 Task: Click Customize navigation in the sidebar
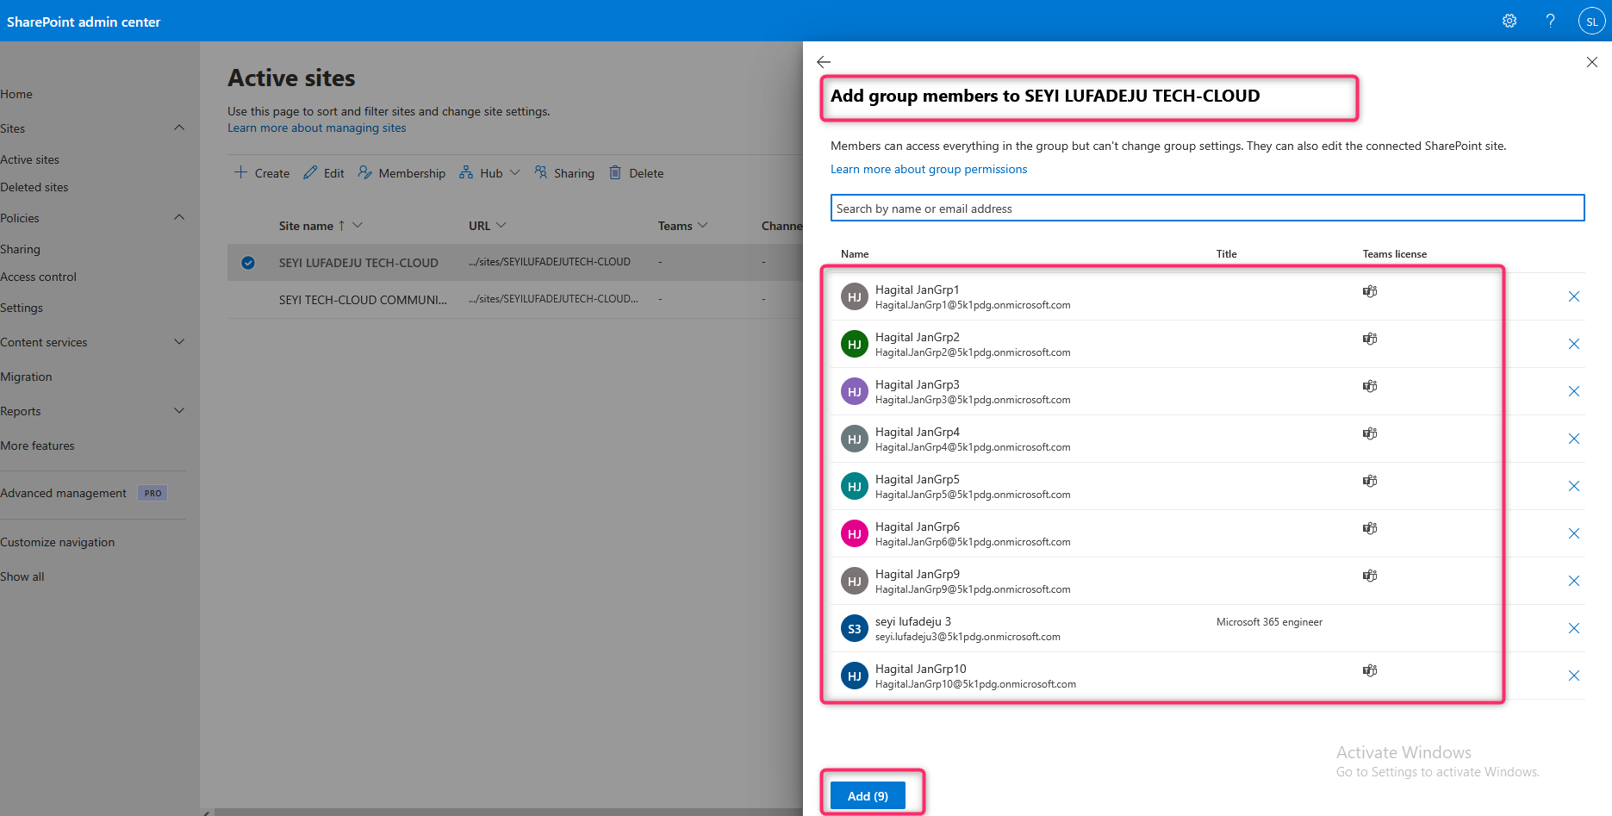[x=58, y=542]
